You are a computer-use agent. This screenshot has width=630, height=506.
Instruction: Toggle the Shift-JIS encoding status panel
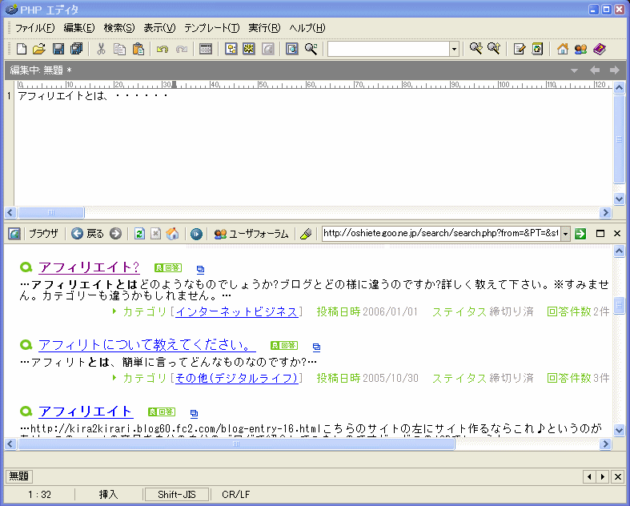[x=176, y=494]
